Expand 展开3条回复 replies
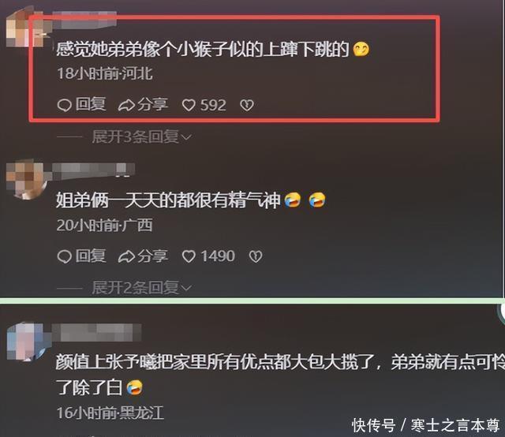Image resolution: width=505 pixels, height=437 pixels. click(141, 137)
